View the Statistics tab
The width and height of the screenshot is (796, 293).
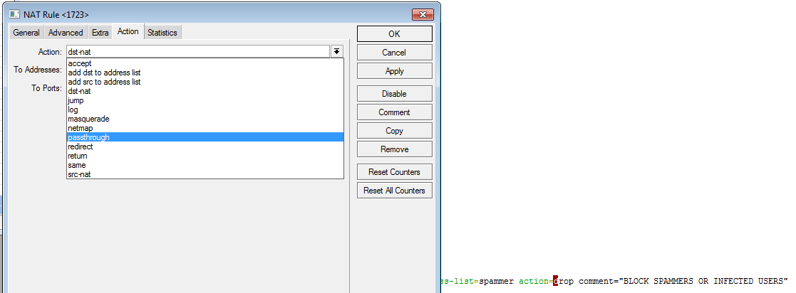point(162,33)
